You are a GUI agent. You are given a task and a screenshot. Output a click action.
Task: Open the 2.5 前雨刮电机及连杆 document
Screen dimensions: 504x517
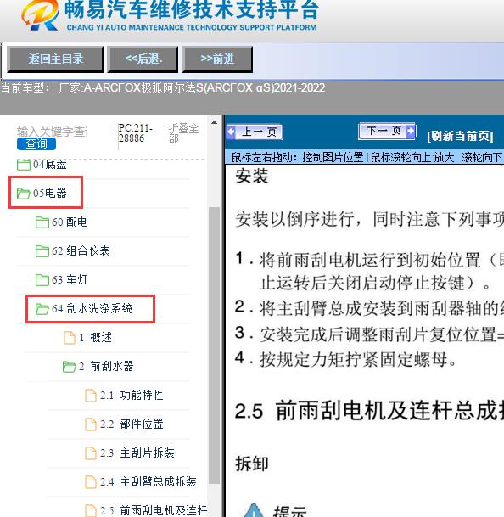pyautogui.click(x=154, y=510)
